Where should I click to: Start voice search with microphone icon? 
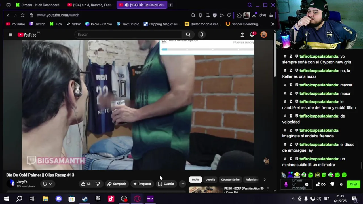[x=202, y=35]
